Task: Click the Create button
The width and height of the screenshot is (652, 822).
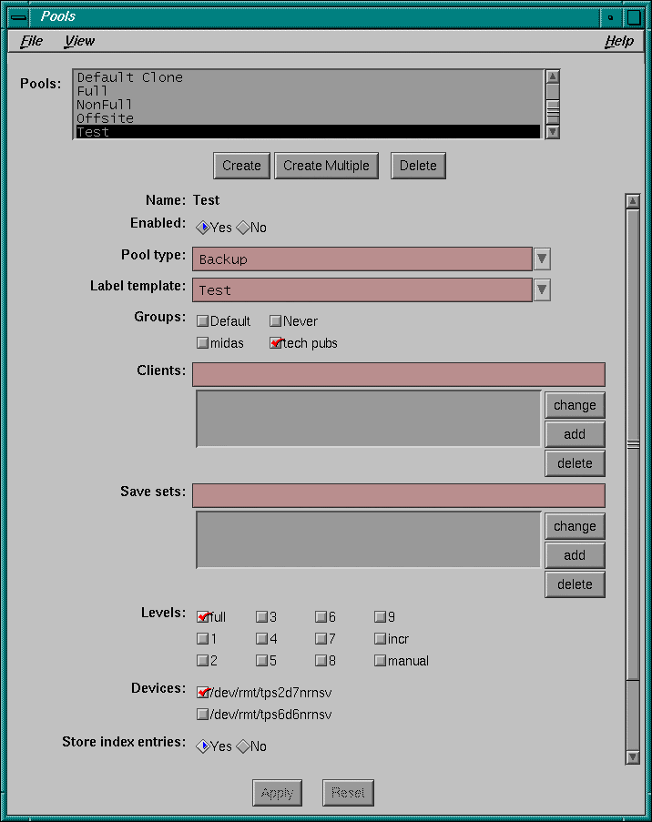Action: [241, 166]
